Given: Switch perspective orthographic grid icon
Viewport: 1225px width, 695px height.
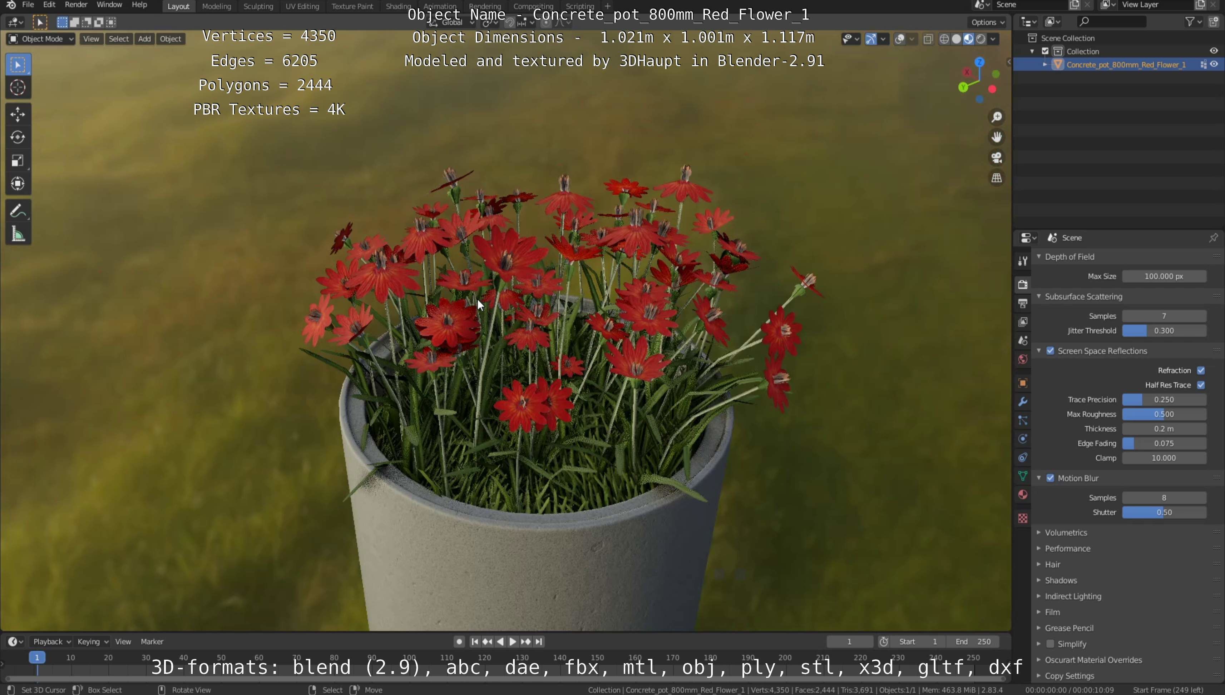Looking at the screenshot, I should pyautogui.click(x=997, y=178).
